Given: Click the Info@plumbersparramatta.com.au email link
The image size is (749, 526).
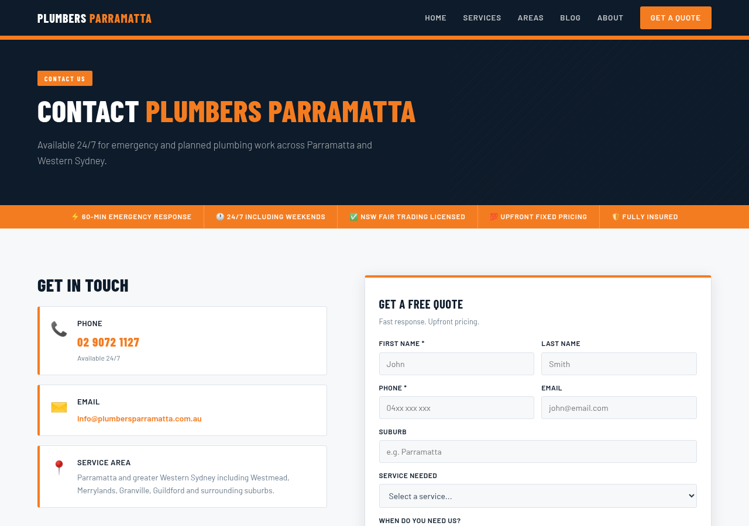Looking at the screenshot, I should (139, 417).
